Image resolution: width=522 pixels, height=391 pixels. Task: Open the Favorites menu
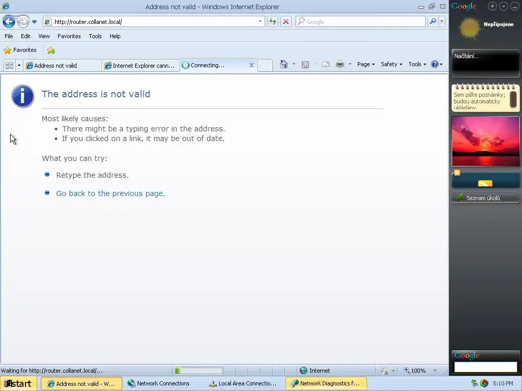pos(69,36)
